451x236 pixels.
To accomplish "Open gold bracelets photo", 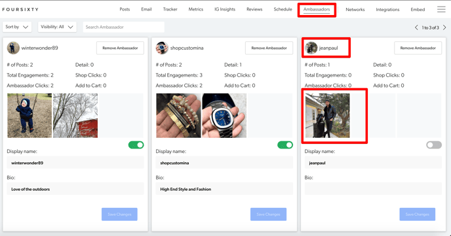I will [178, 116].
